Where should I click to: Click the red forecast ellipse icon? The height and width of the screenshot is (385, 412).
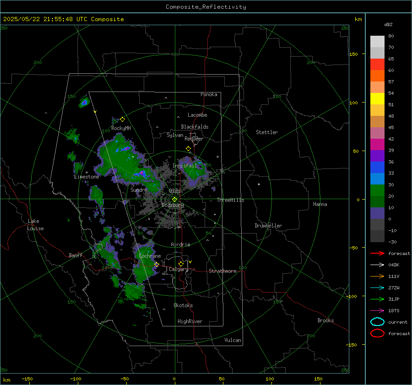[x=377, y=333]
